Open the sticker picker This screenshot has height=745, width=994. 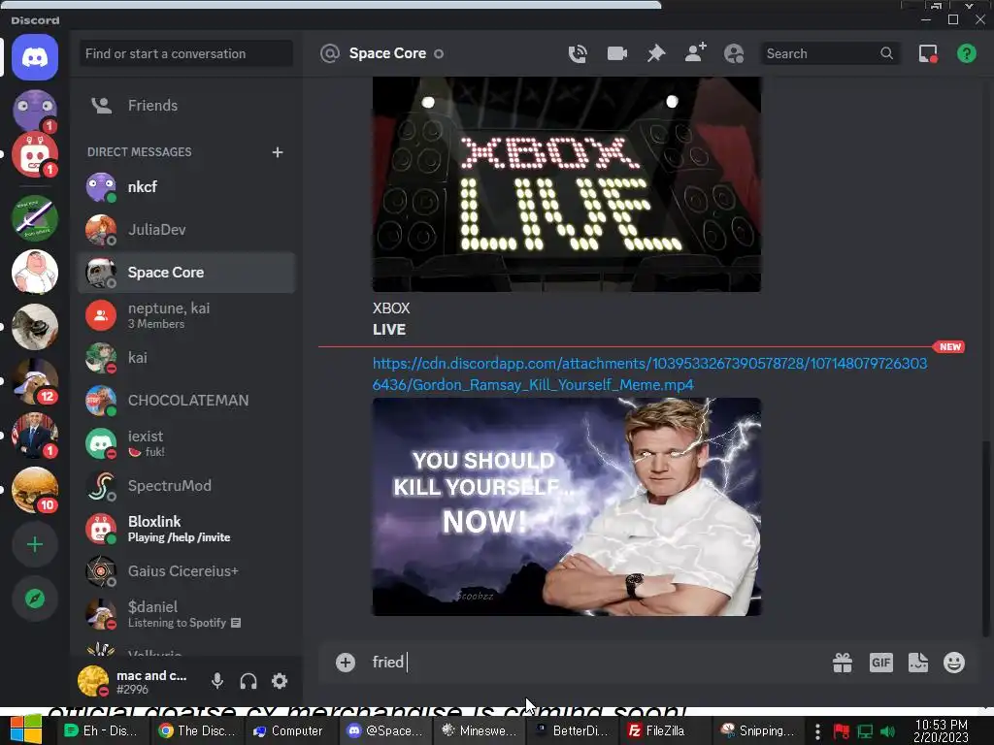[918, 663]
